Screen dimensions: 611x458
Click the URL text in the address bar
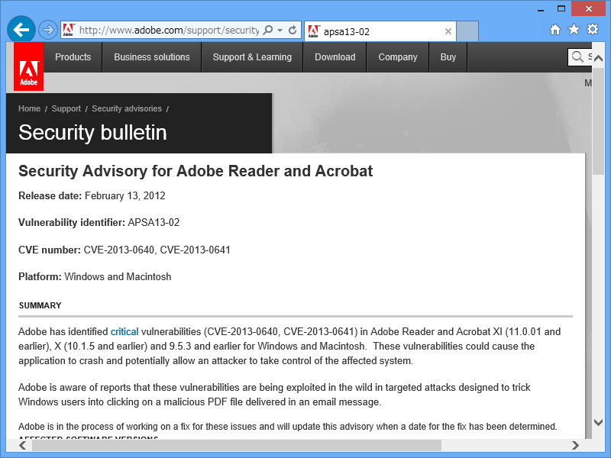coord(169,30)
